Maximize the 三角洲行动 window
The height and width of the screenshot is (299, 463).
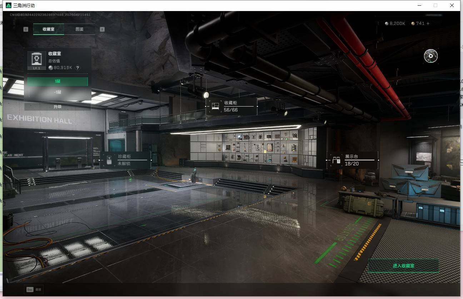[x=435, y=5]
